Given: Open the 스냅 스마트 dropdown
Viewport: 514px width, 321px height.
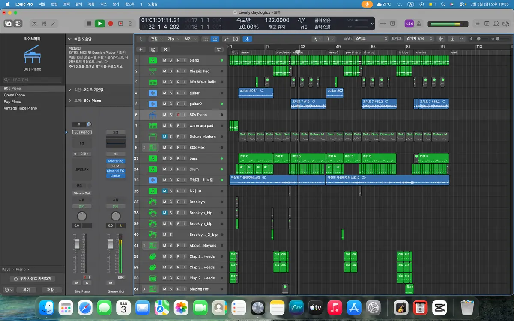Looking at the screenshot, I should (x=371, y=39).
